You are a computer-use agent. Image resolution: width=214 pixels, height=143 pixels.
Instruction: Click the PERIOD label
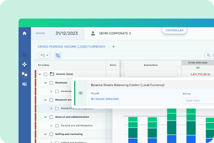click(40, 33)
